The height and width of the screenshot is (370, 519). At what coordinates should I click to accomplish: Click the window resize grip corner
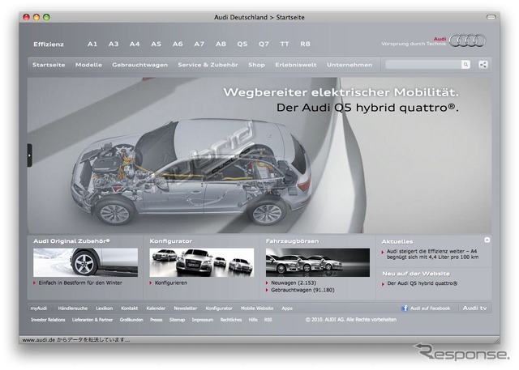click(497, 340)
